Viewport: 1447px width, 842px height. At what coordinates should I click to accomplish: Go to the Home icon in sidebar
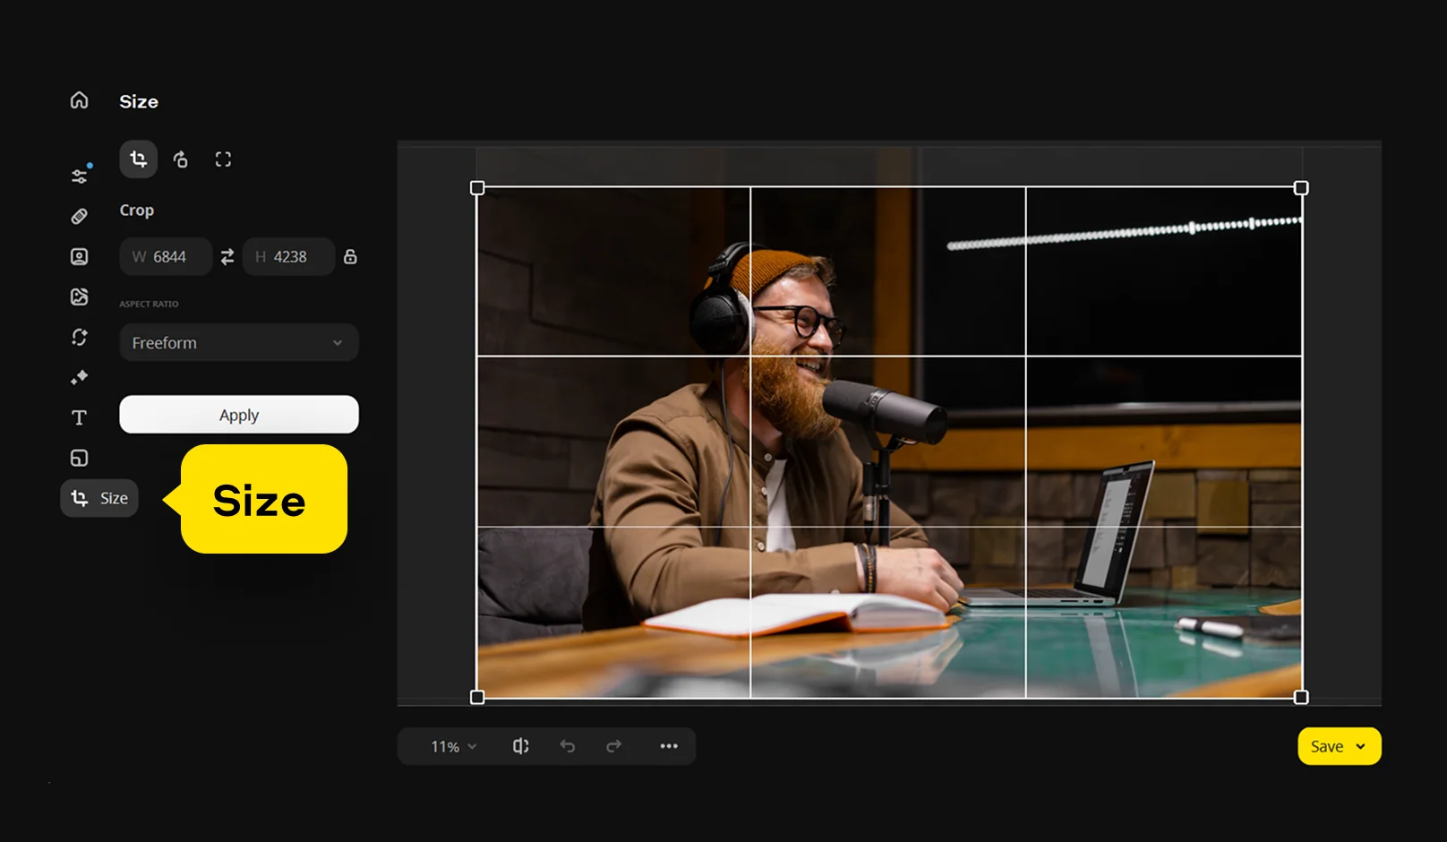point(80,100)
